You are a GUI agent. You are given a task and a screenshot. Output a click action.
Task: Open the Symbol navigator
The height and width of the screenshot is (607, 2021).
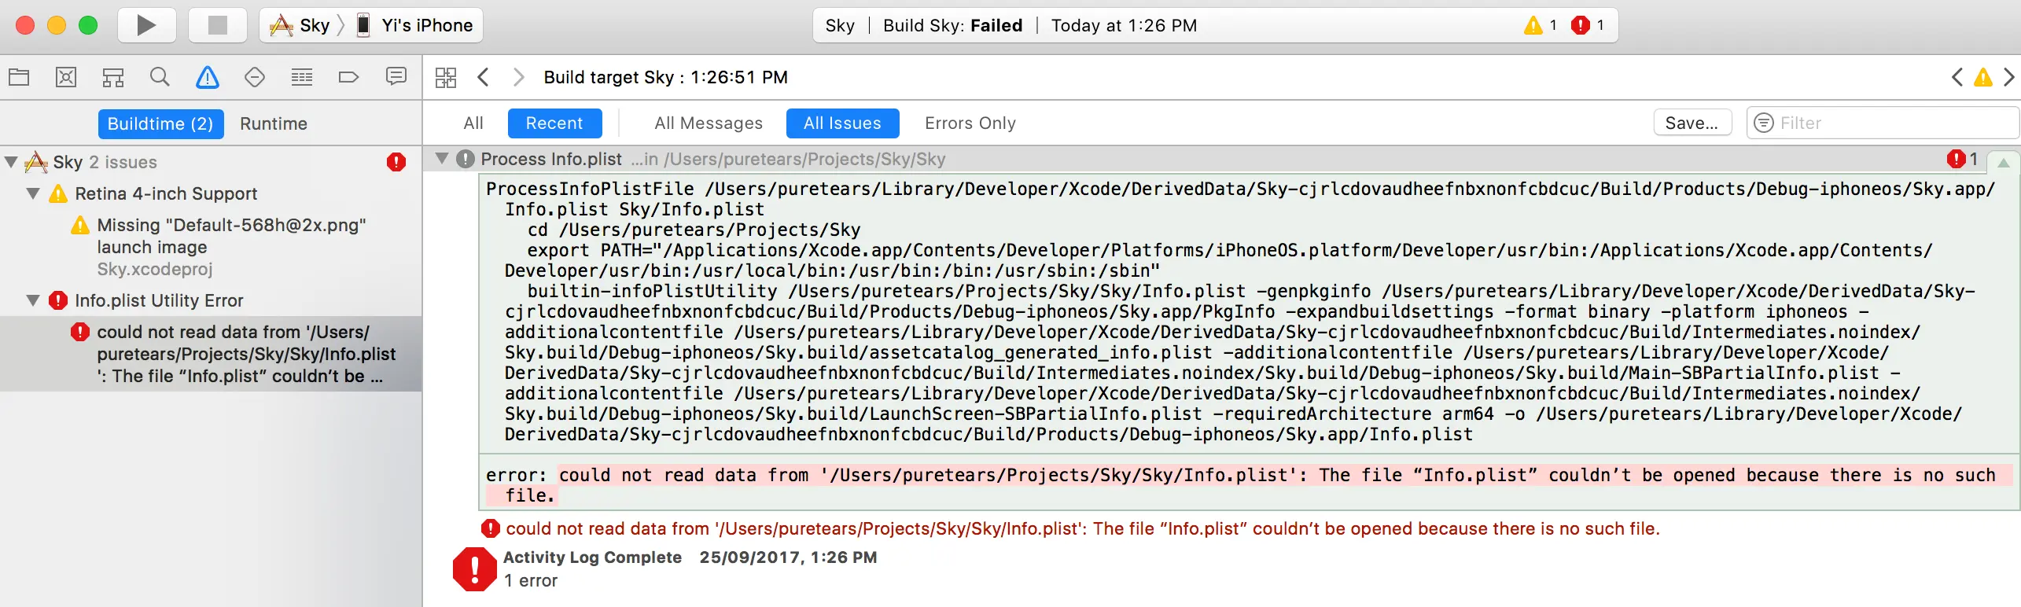pos(113,77)
